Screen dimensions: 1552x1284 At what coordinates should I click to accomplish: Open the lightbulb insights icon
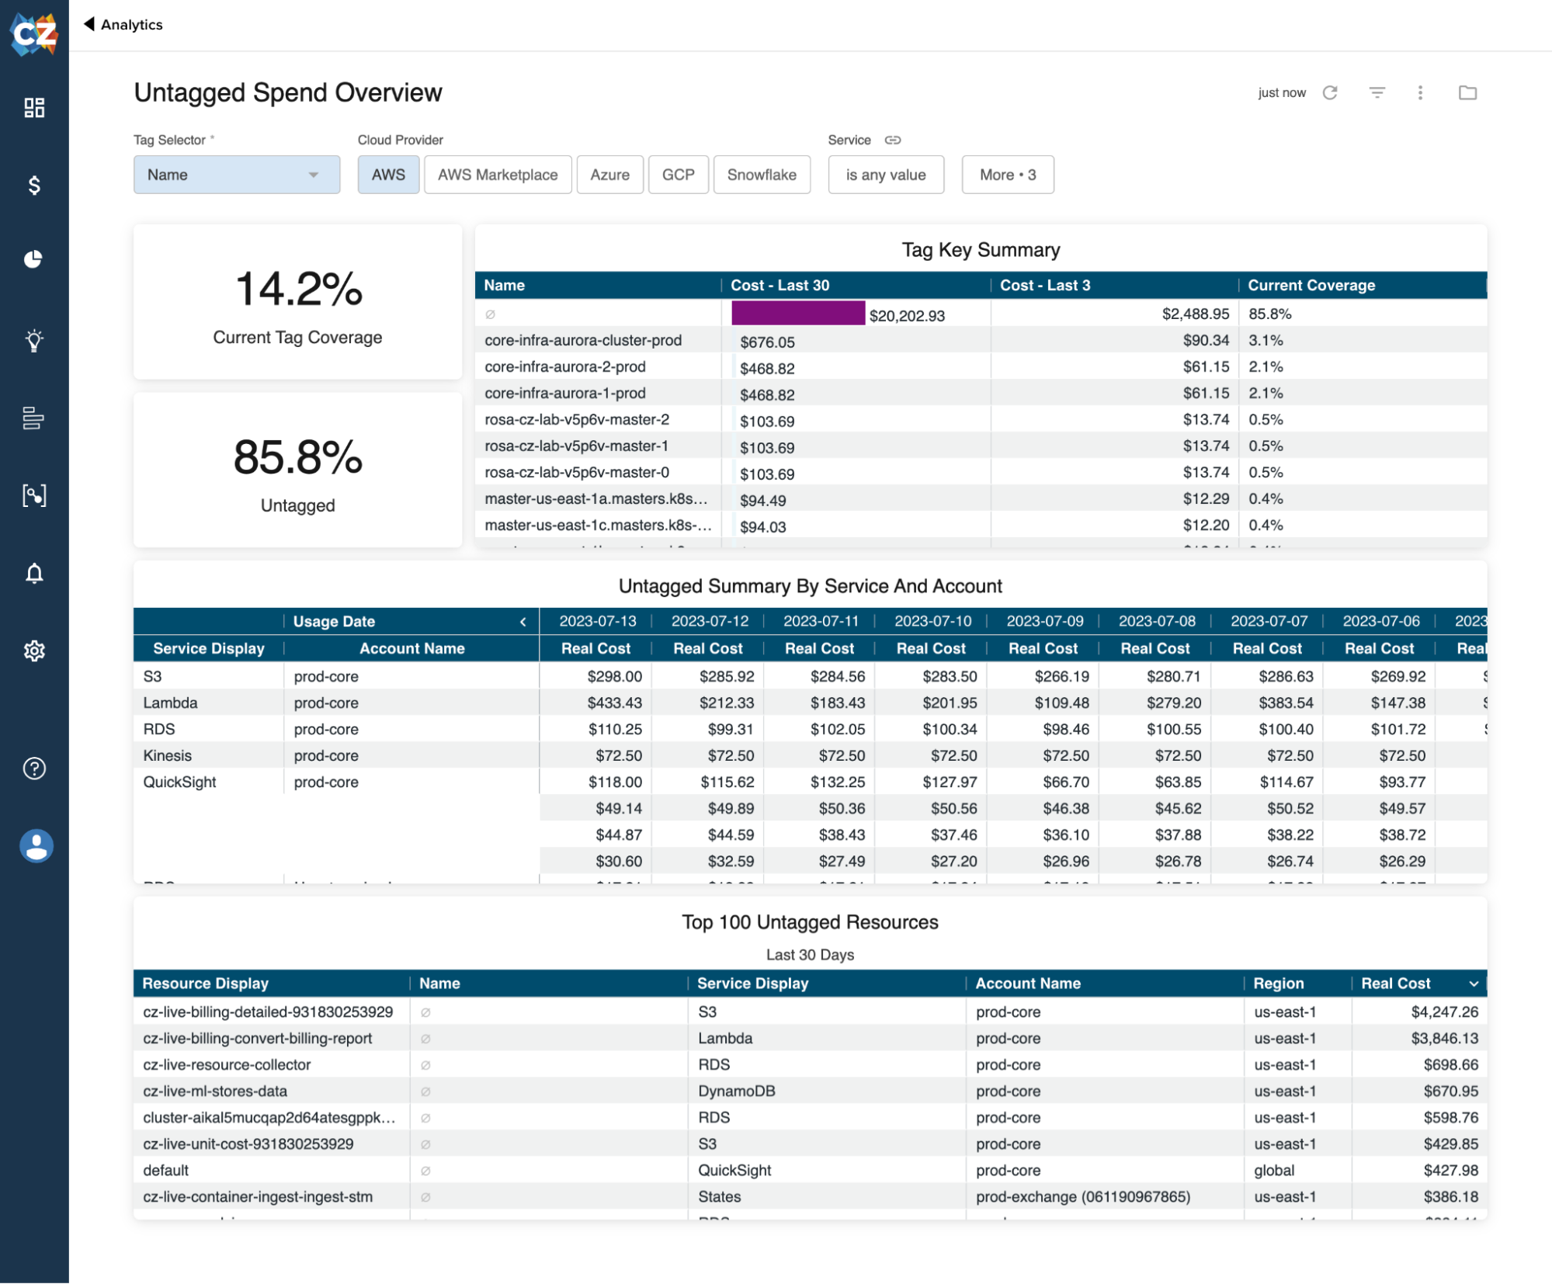coord(34,340)
